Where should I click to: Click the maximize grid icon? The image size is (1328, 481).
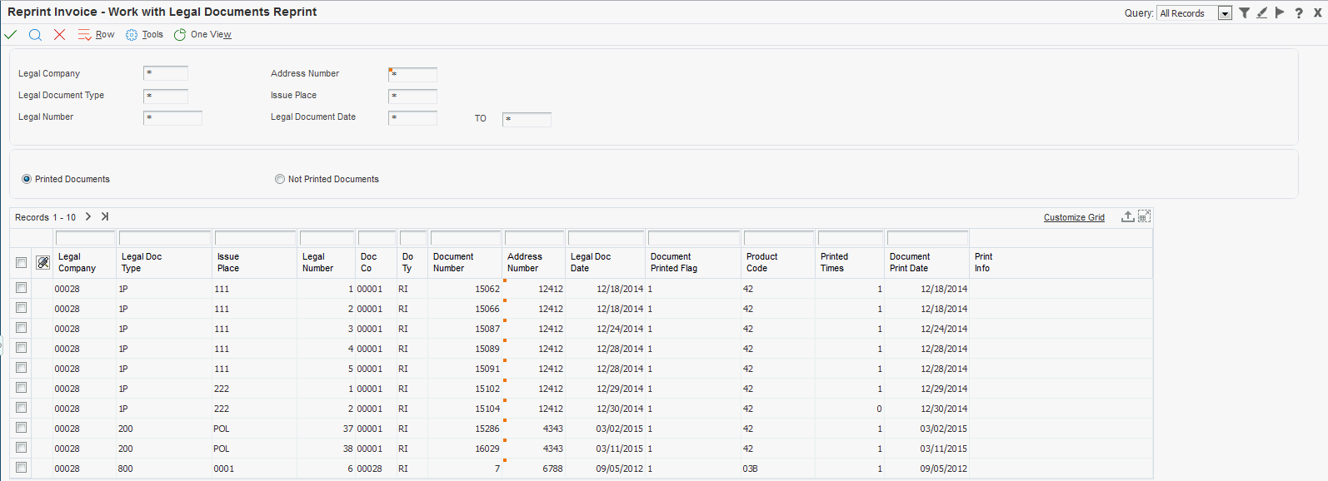[x=1145, y=216]
